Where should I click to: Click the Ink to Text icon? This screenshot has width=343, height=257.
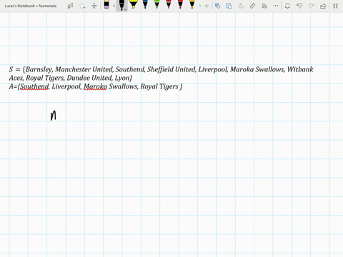[241, 6]
